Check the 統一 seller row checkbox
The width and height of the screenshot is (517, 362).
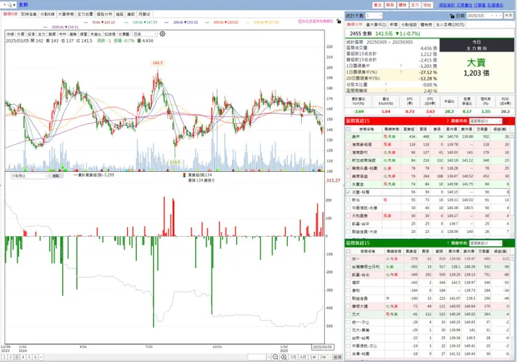coord(348,259)
